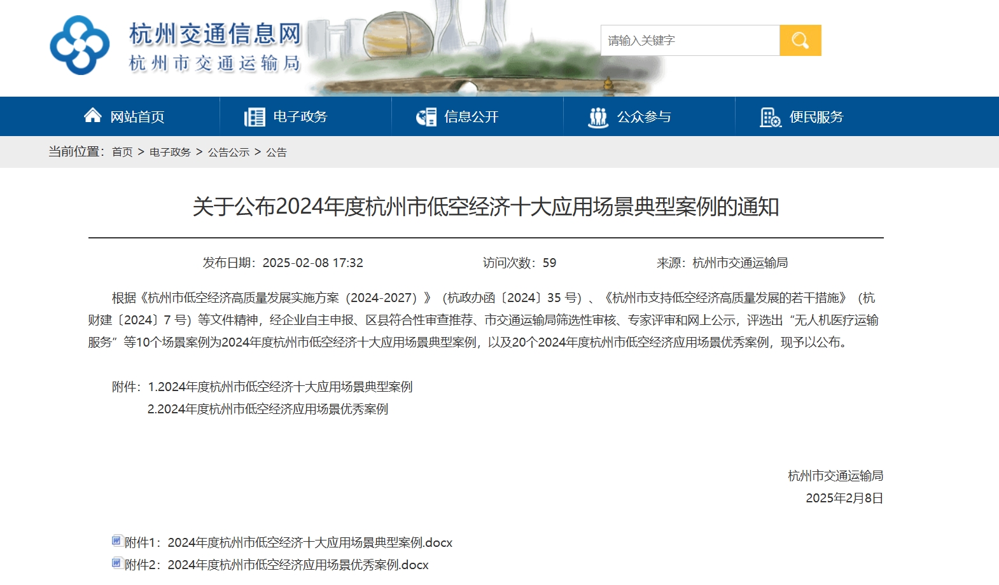Image resolution: width=999 pixels, height=585 pixels.
Task: Click 电子政务 breadcrumb link
Action: coord(170,152)
